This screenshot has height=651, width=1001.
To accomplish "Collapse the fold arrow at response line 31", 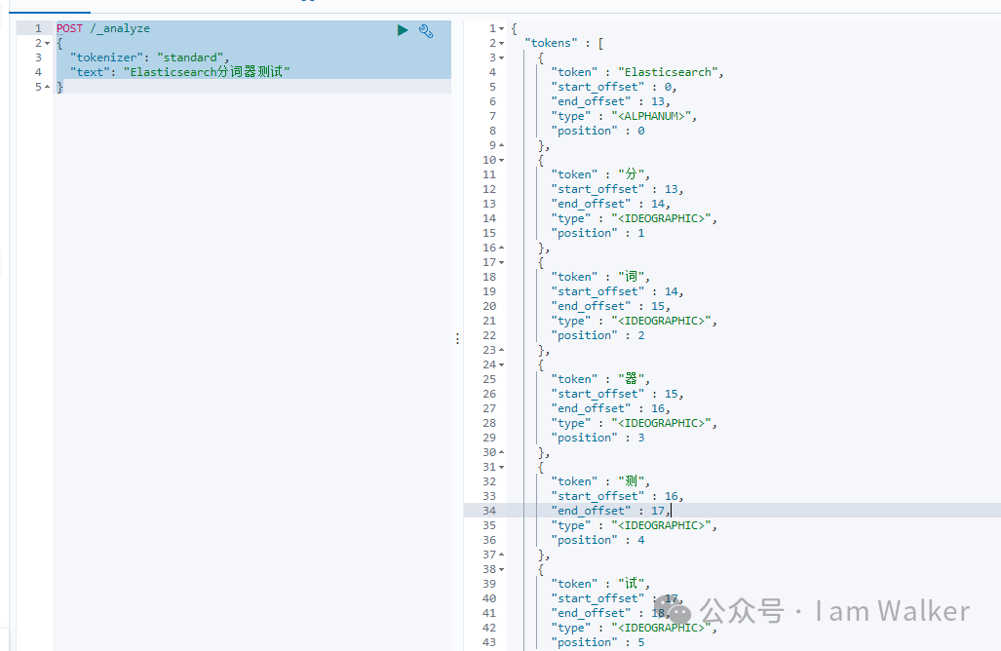I will [x=502, y=467].
